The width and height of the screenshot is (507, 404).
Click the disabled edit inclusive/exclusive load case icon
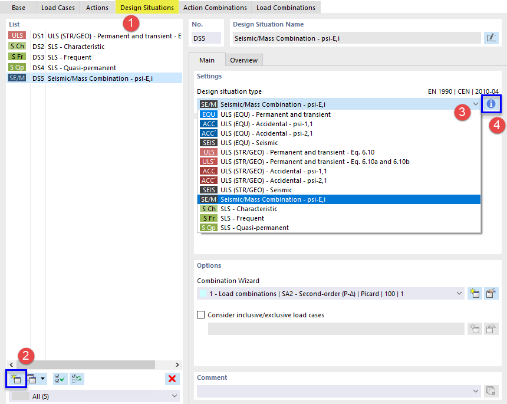click(x=491, y=329)
